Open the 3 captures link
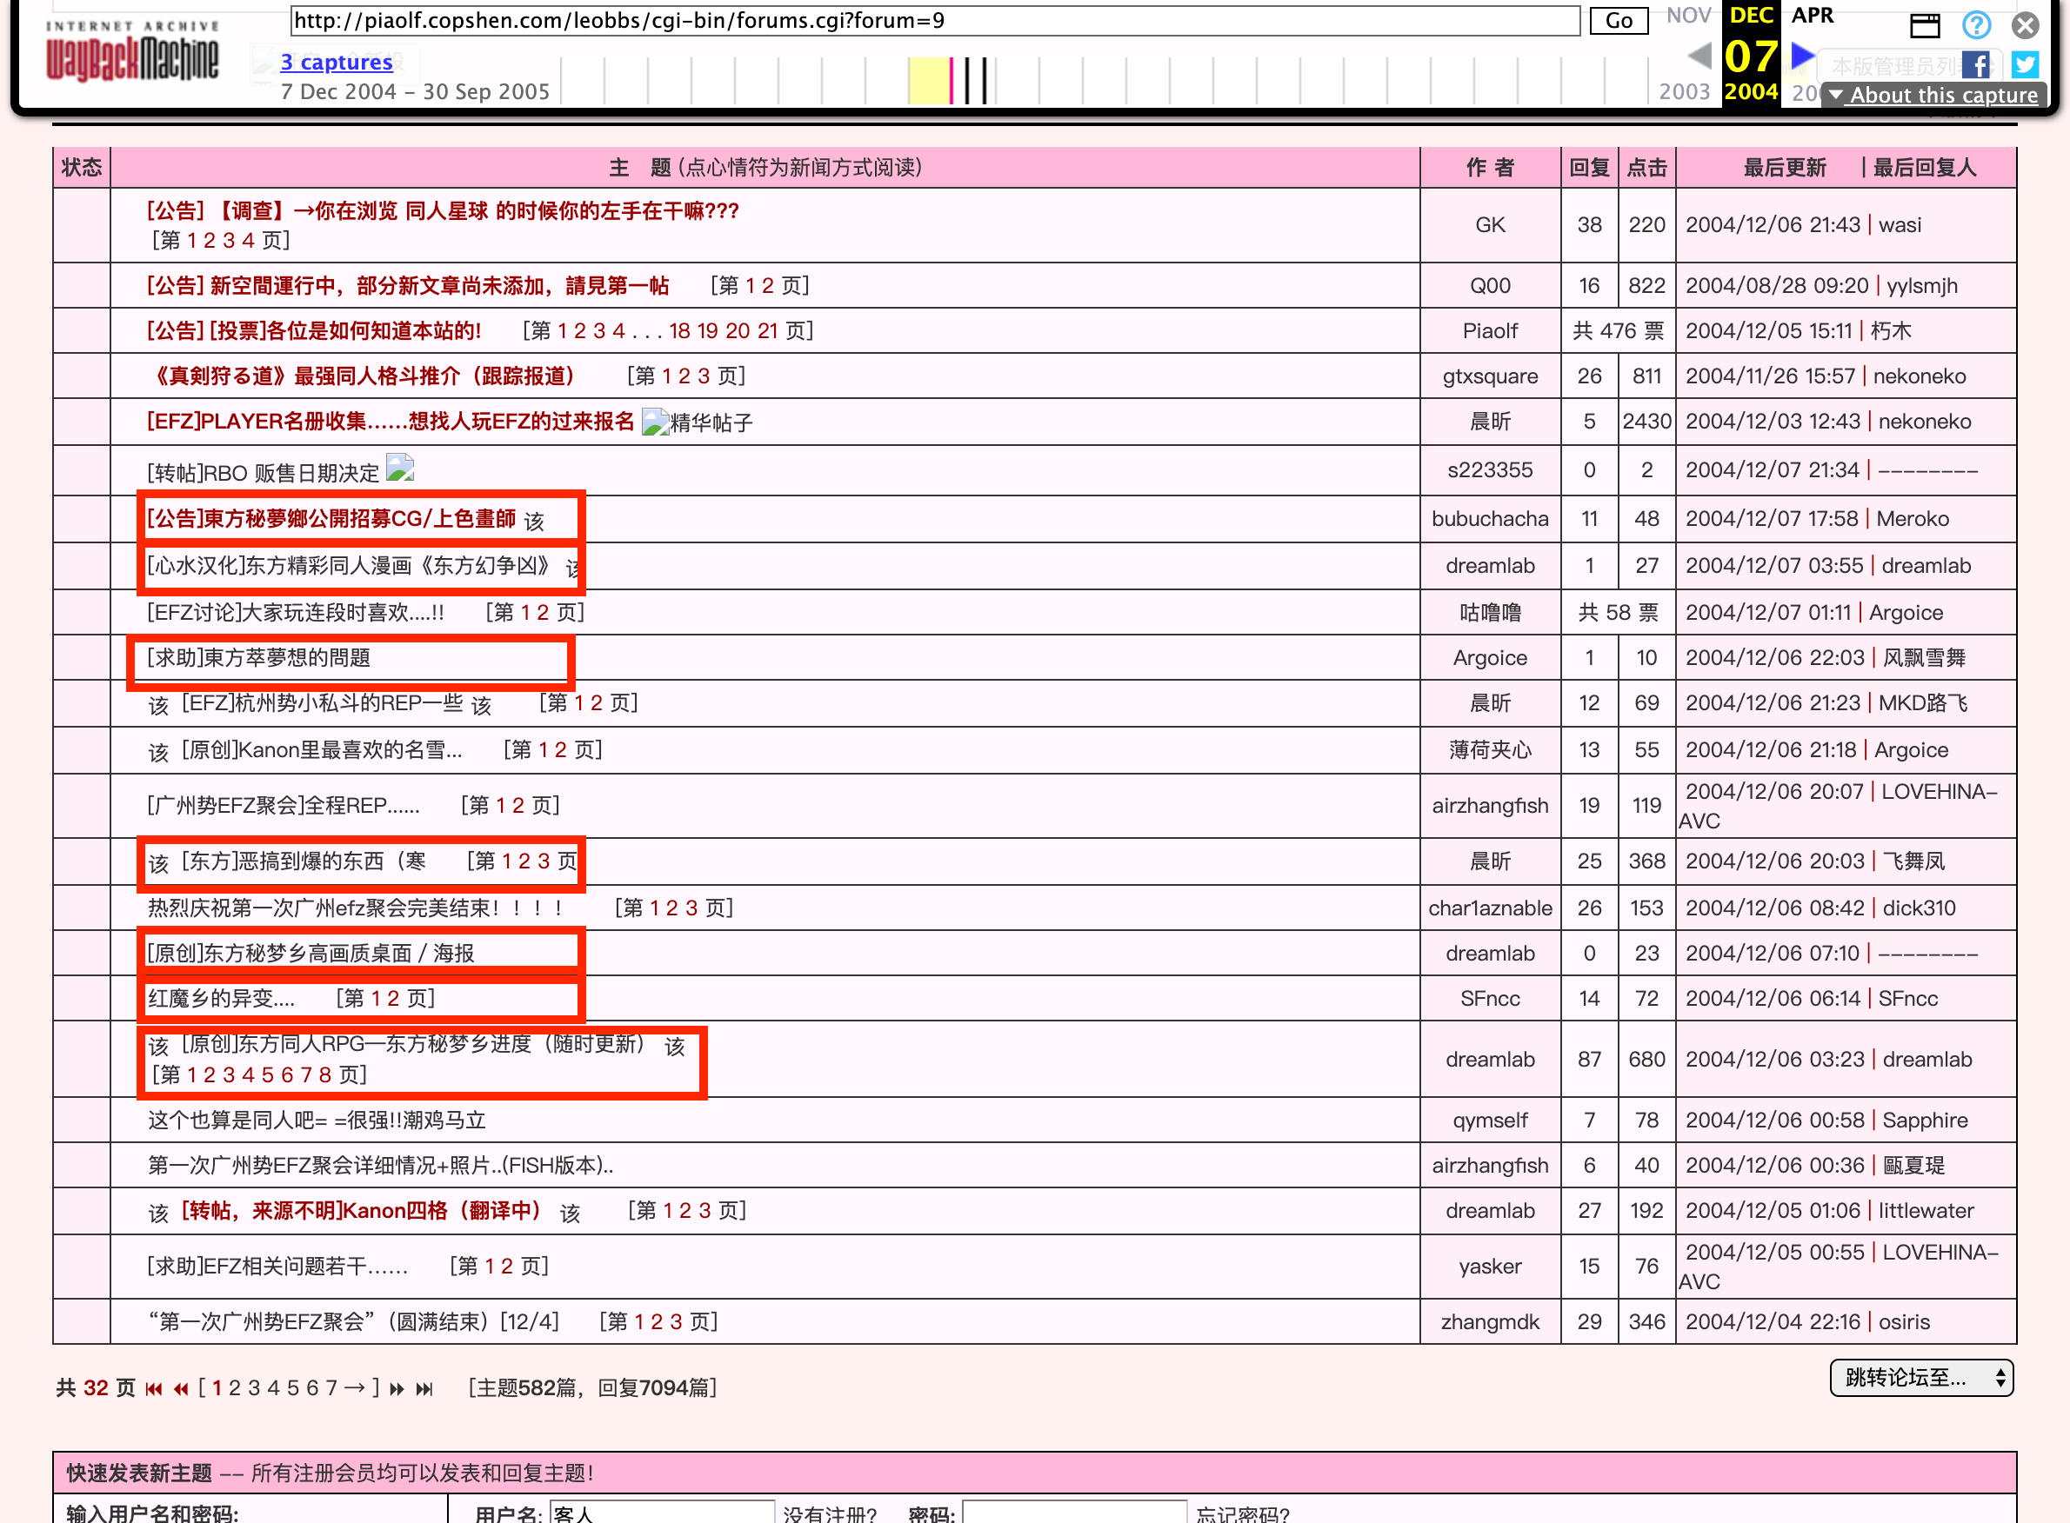Viewport: 2070px width, 1523px height. [x=337, y=62]
